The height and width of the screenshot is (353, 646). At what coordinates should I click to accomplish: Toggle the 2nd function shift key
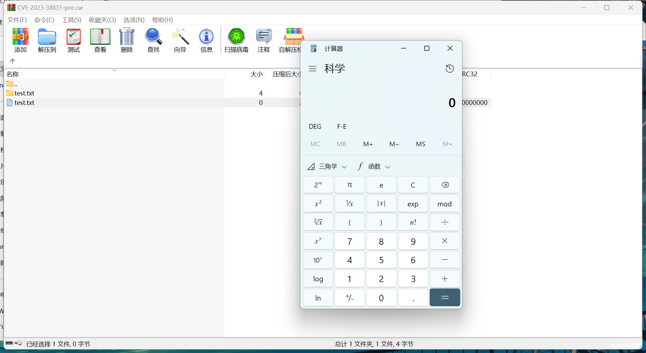click(x=318, y=185)
